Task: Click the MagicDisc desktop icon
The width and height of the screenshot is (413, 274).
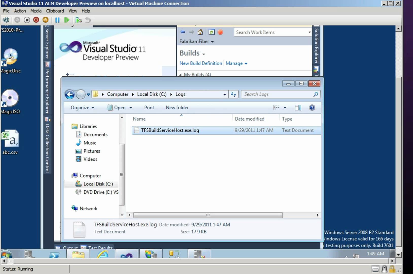Action: pos(10,61)
